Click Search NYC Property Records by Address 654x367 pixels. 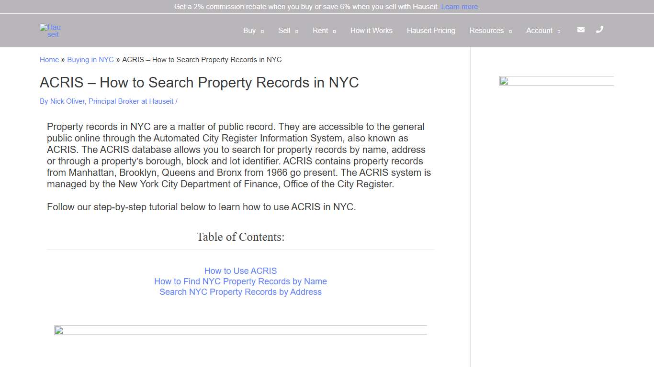pyautogui.click(x=240, y=292)
